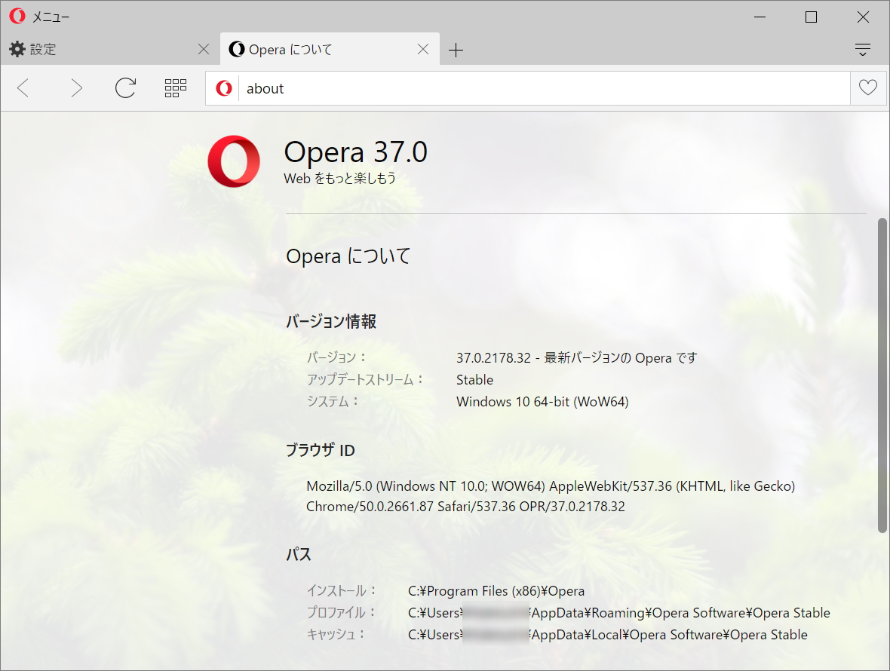Open Speed Dial via the tiles icon
The width and height of the screenshot is (890, 671).
pyautogui.click(x=175, y=87)
